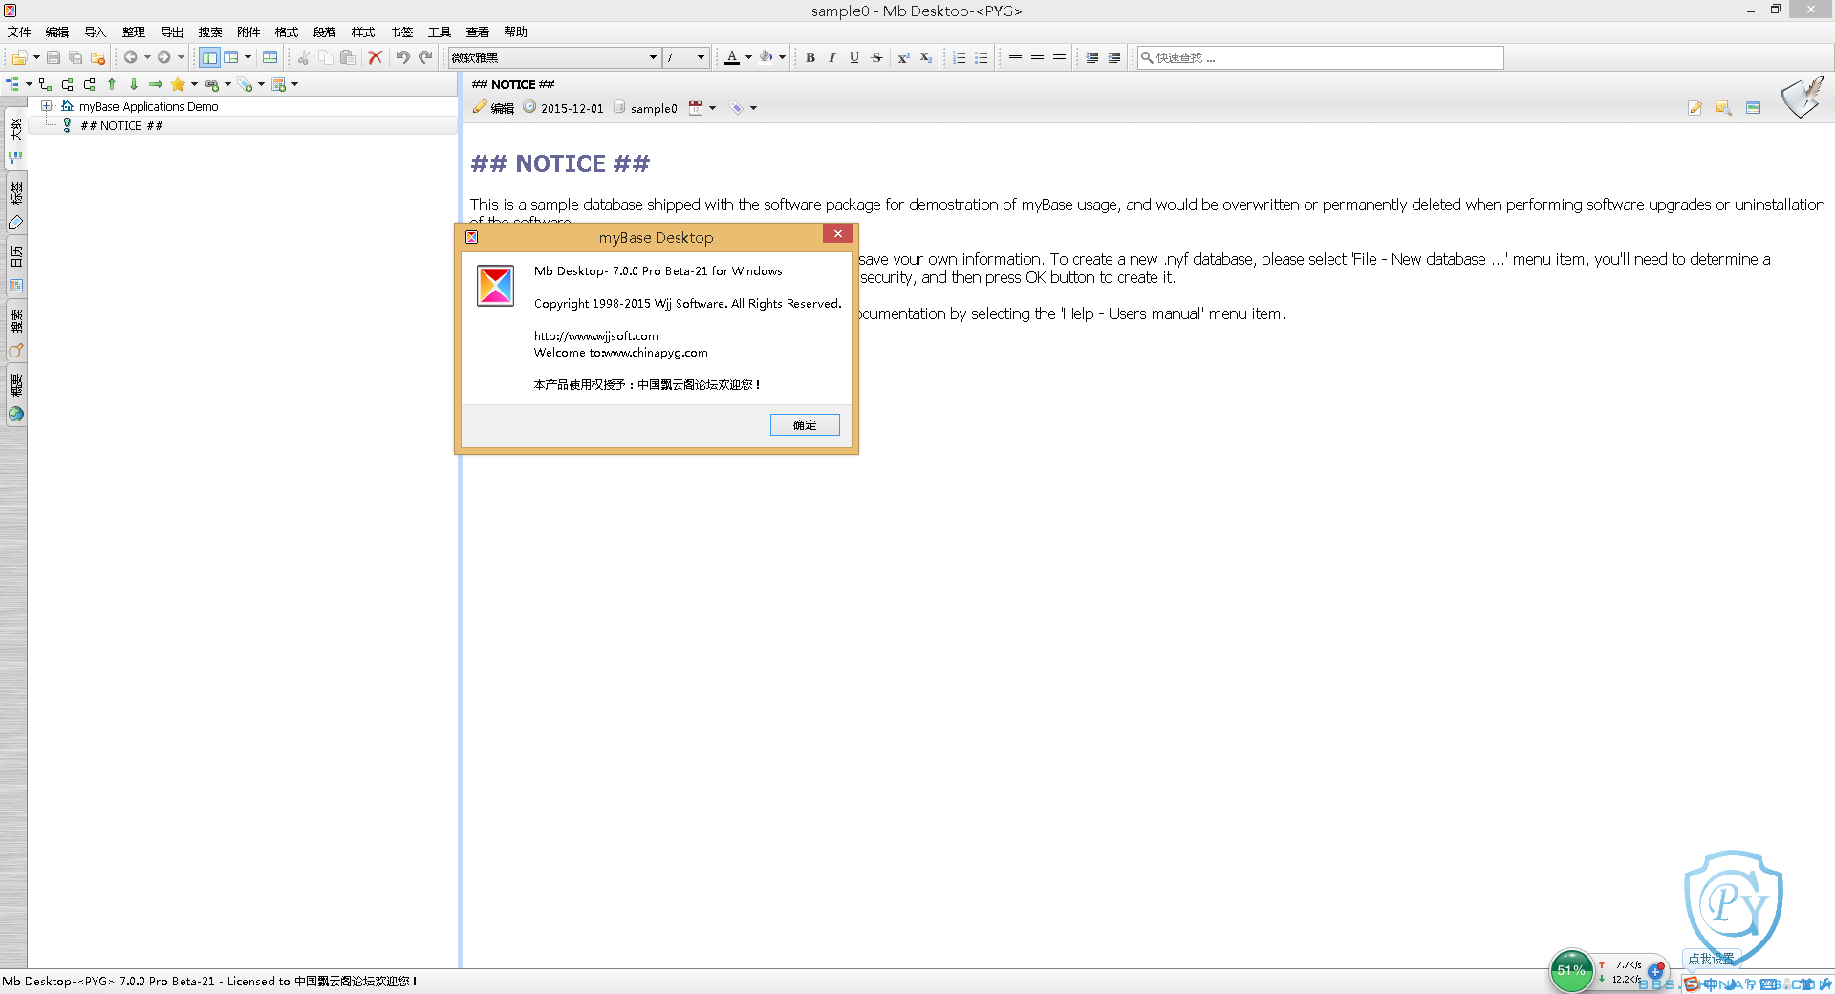This screenshot has width=1835, height=994.
Task: Click the green 51% tray indicator
Action: click(x=1570, y=969)
